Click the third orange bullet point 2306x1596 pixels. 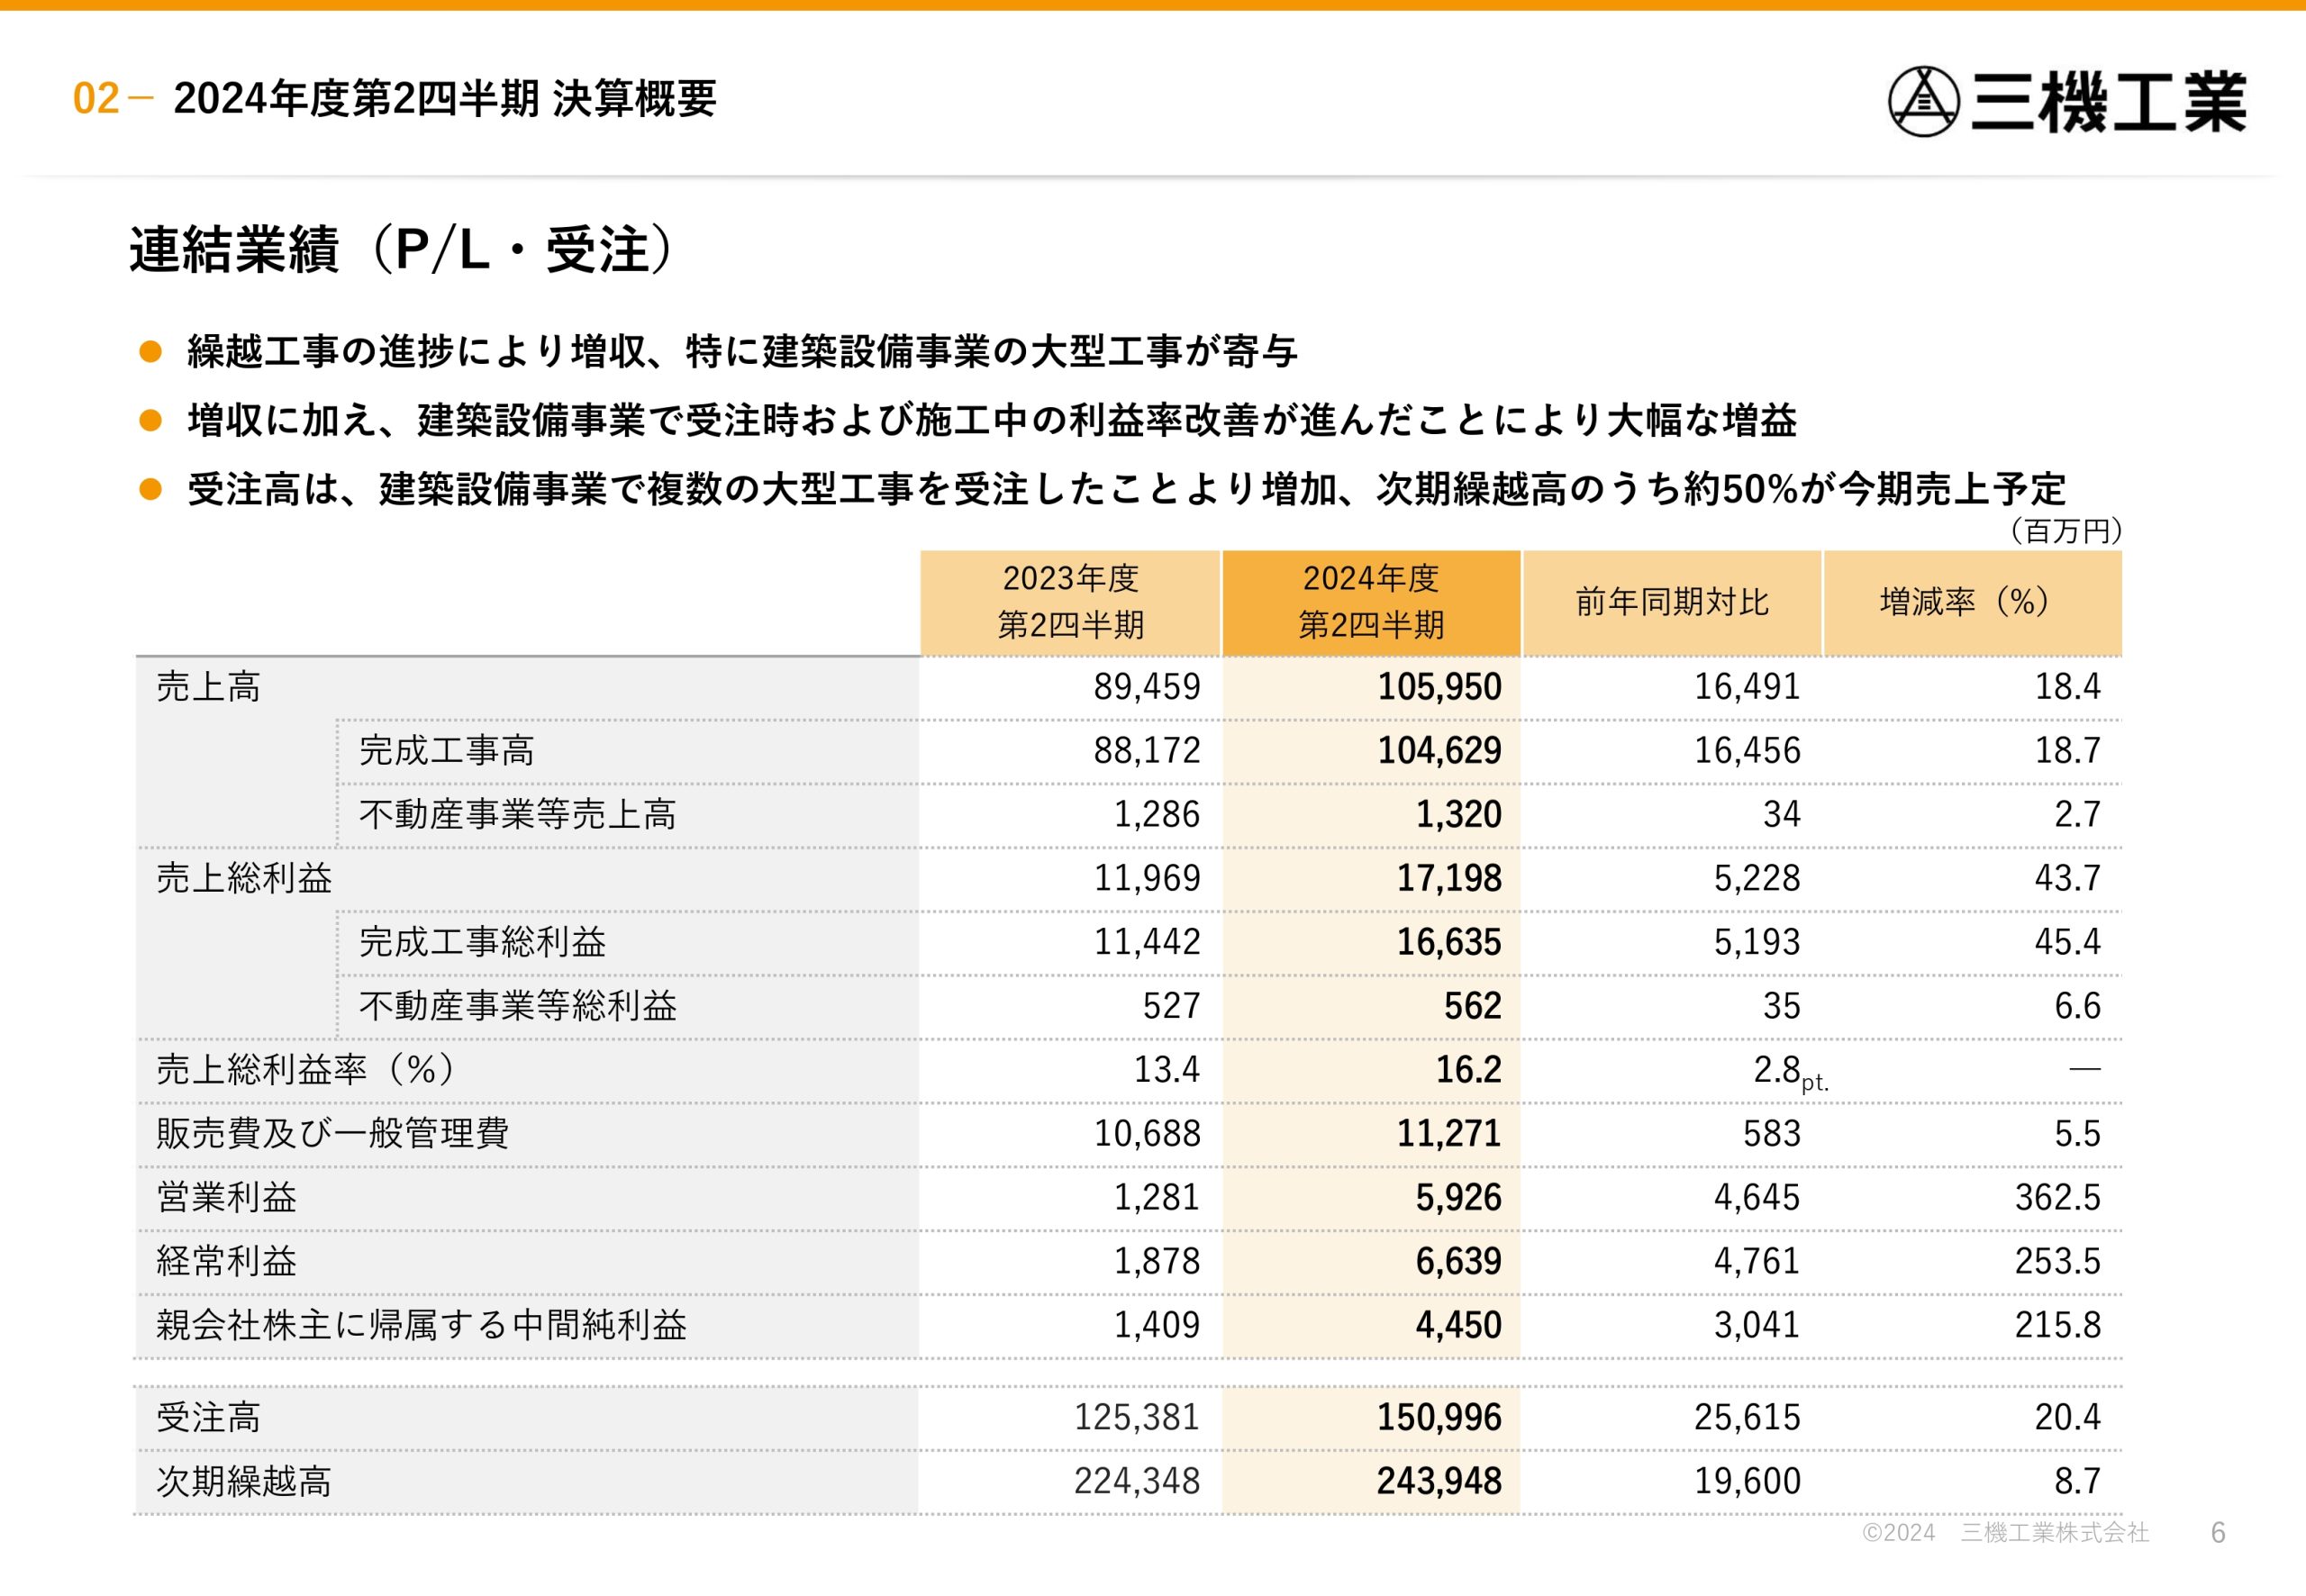coord(151,489)
